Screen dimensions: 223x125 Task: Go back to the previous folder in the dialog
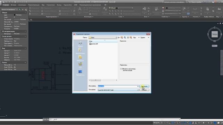point(118,37)
